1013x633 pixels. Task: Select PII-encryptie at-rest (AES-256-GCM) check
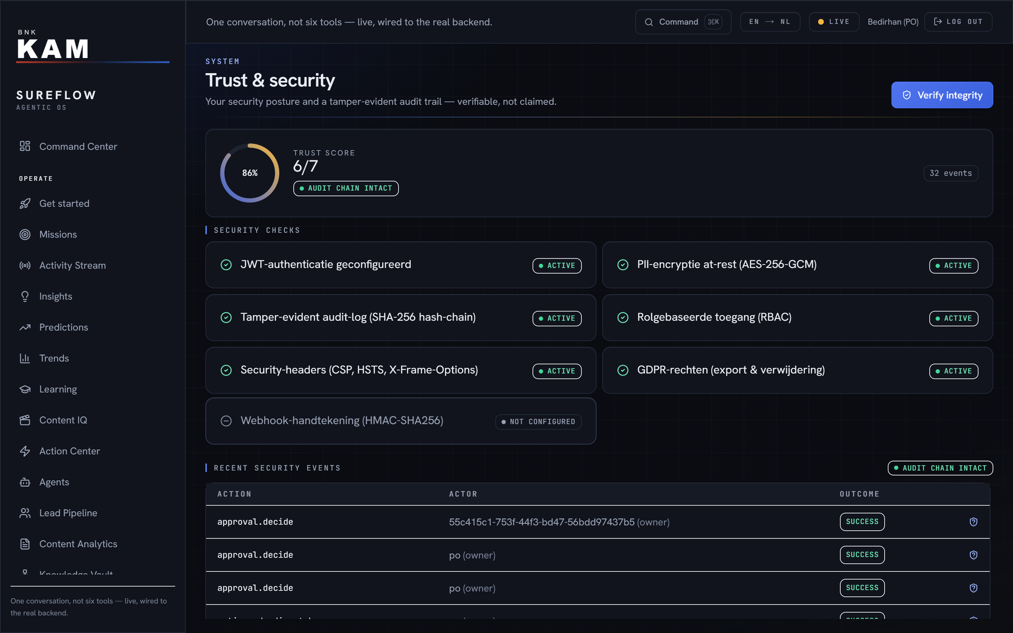point(797,265)
